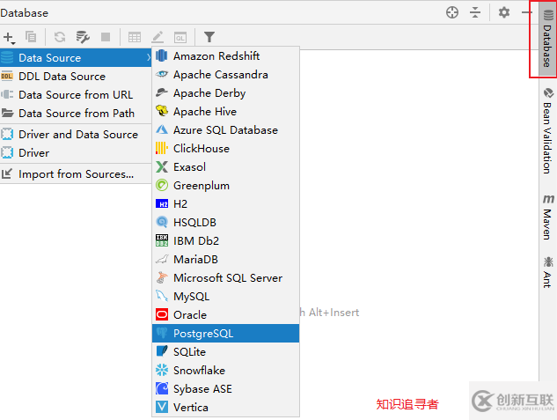Expand the Data Source submenu arrow
Image resolution: width=557 pixels, height=420 pixels.
[x=149, y=57]
